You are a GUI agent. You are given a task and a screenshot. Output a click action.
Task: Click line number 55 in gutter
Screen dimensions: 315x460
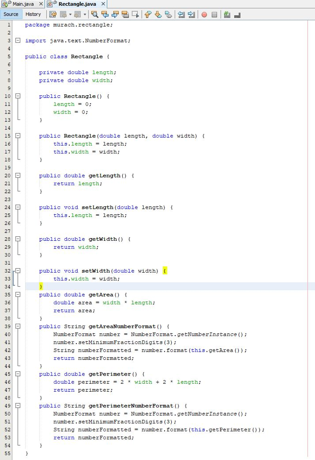click(7, 453)
